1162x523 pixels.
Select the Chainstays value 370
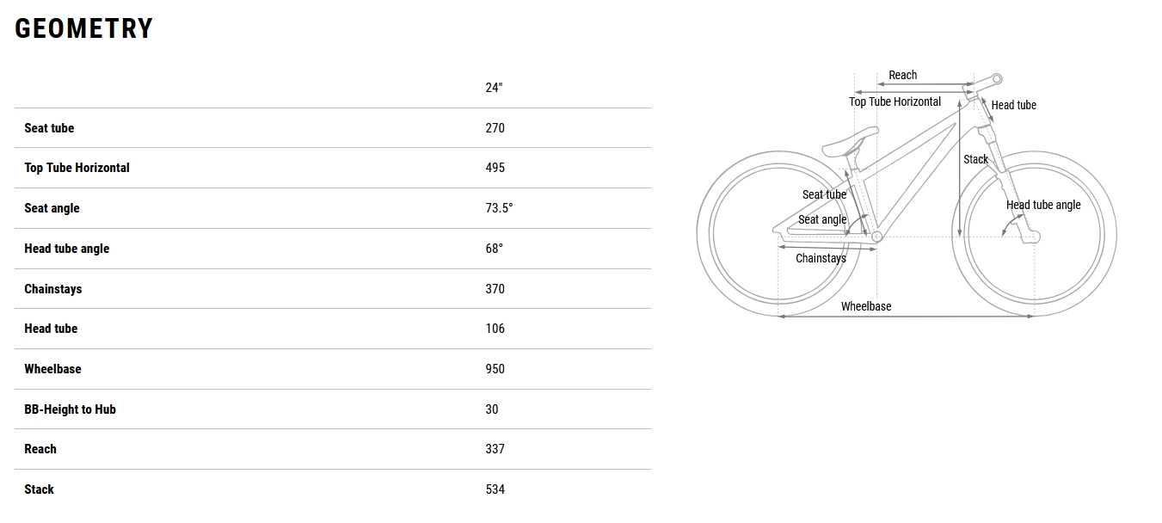tap(495, 289)
